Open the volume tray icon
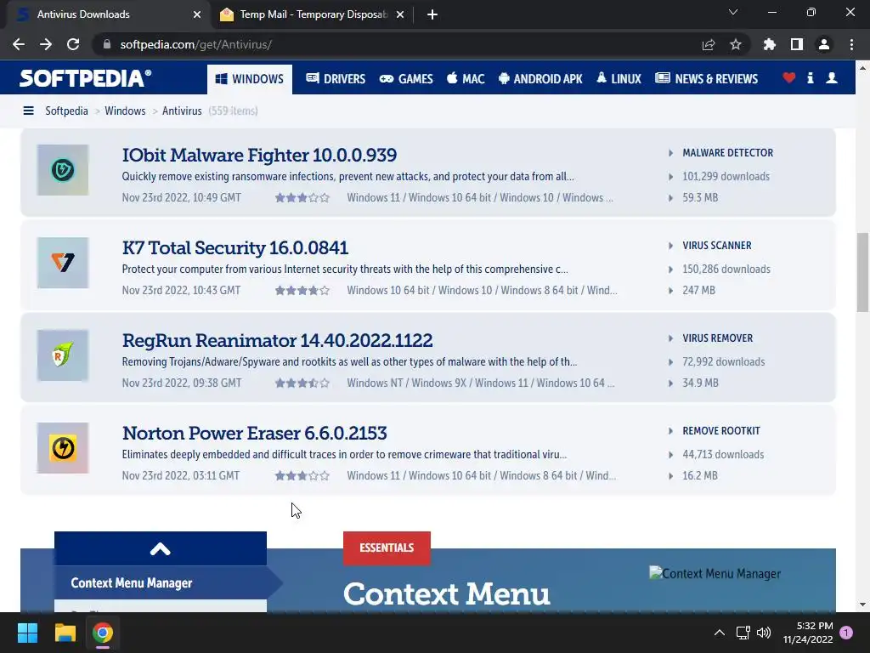Image resolution: width=870 pixels, height=653 pixels. tap(764, 633)
